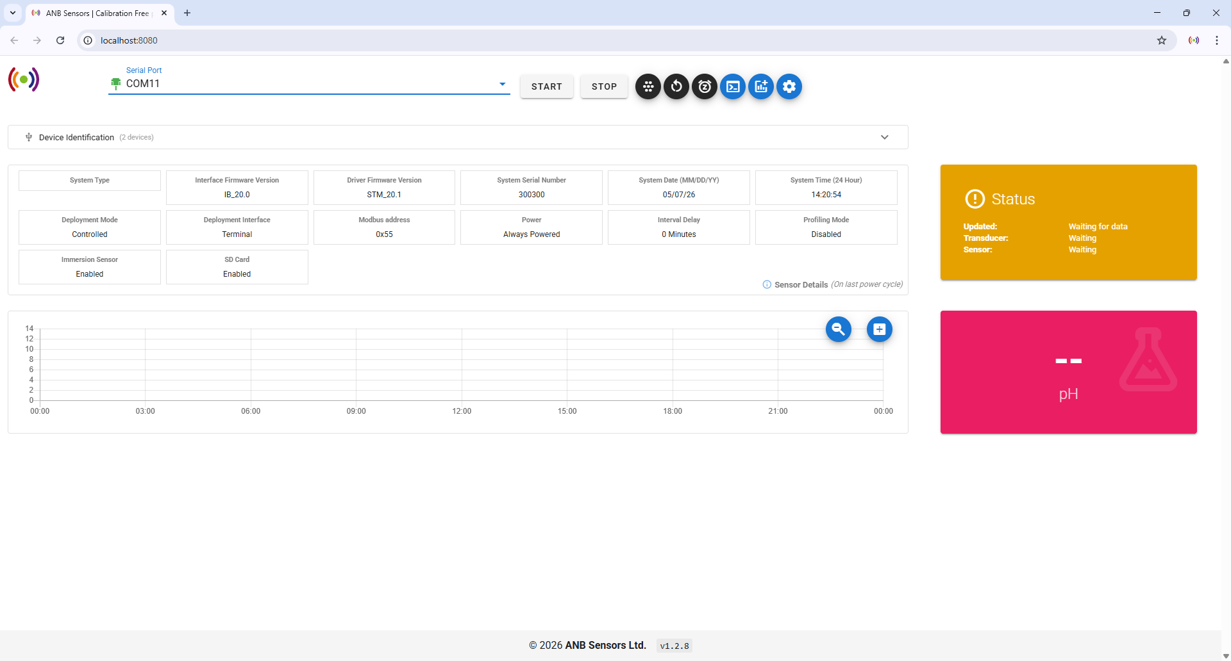
Task: Click the System Date value 05/07/26
Action: coord(679,195)
